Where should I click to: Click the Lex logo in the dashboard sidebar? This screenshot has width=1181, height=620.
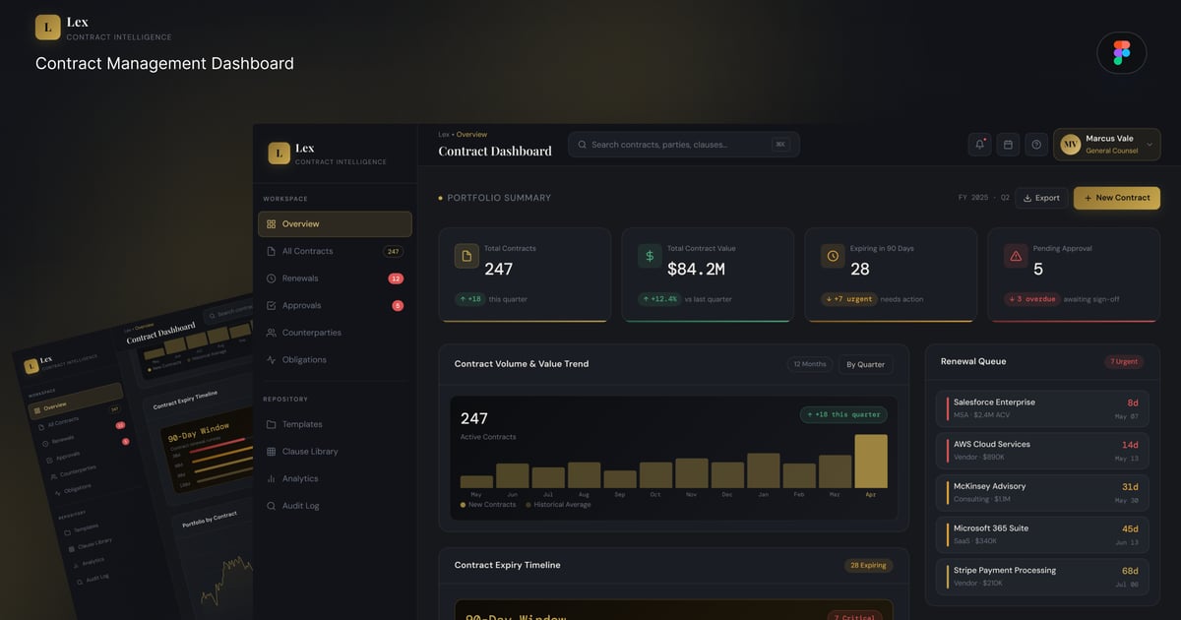pyautogui.click(x=280, y=153)
